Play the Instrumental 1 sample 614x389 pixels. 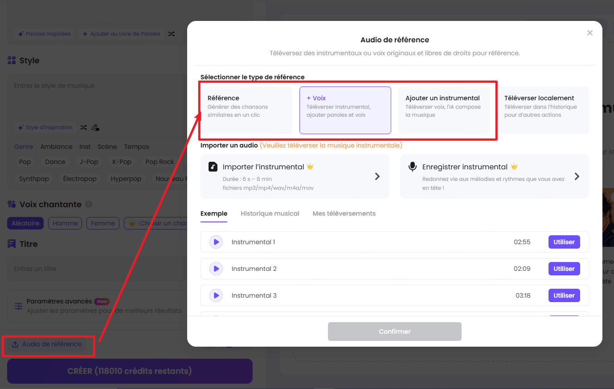pyautogui.click(x=216, y=242)
